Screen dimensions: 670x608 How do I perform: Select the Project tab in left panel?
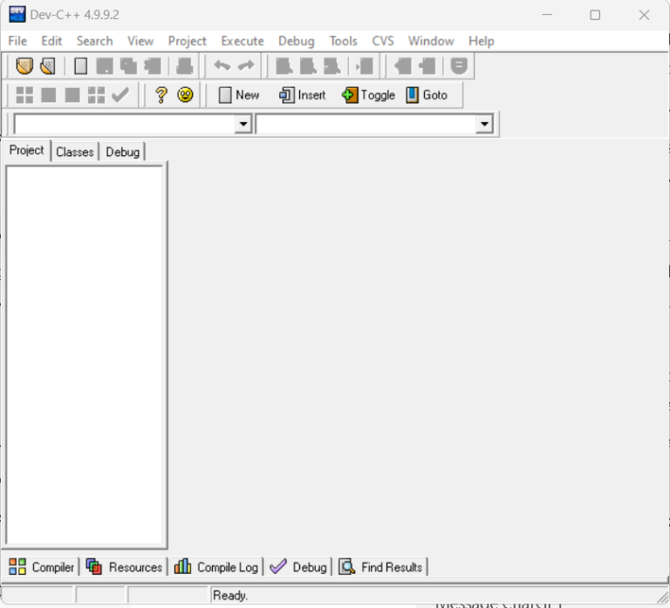(26, 150)
